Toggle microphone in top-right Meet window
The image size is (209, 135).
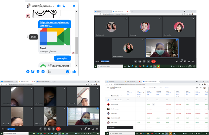point(136,61)
